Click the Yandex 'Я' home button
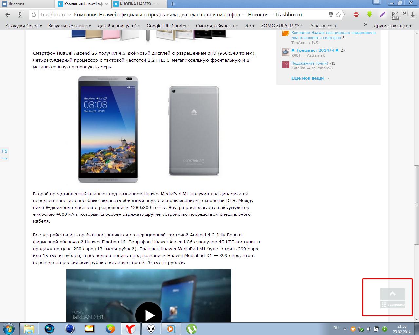Screen dimensions: 419x335 point(20,15)
